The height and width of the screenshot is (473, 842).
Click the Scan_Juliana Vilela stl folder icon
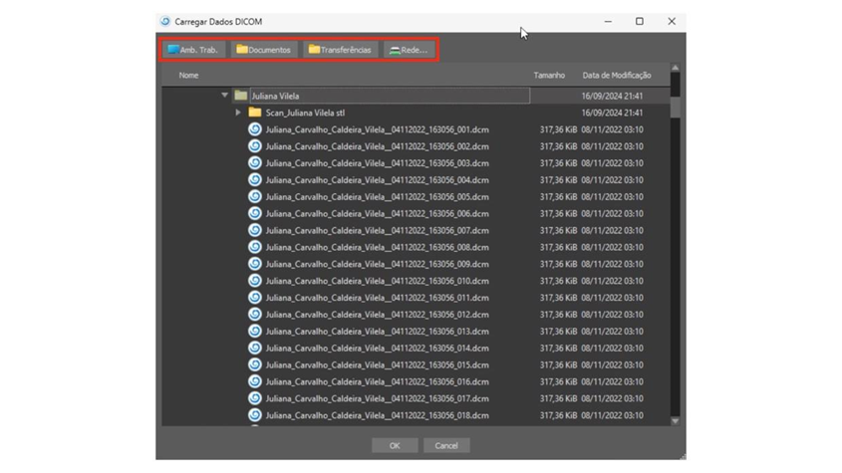(x=254, y=113)
